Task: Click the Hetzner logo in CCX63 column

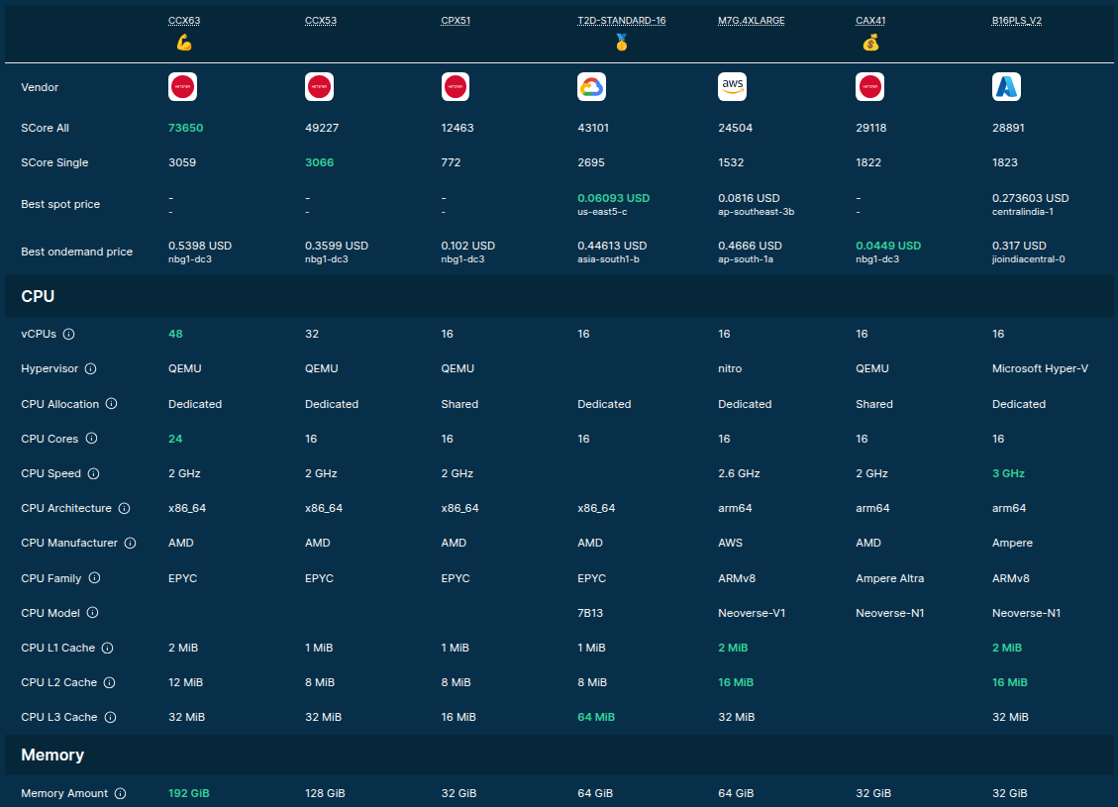Action: (182, 87)
